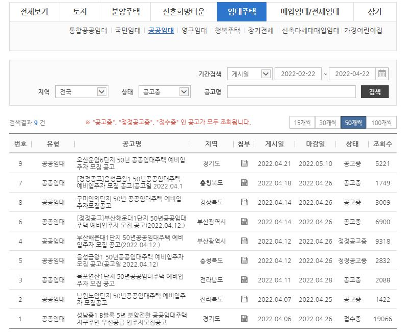Show 100개씩 results per page

tap(381, 123)
